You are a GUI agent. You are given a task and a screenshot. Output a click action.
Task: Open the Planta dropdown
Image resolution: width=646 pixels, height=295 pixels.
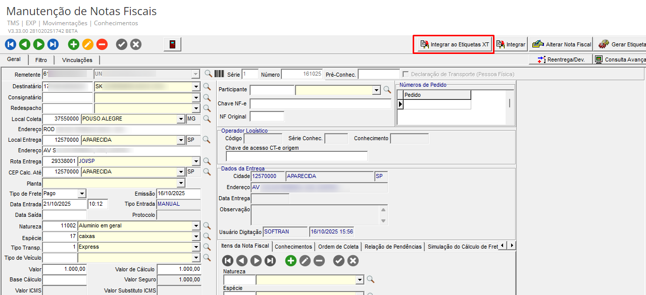point(181,183)
